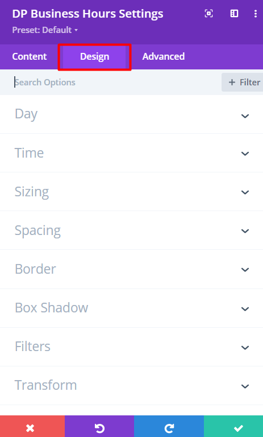
Task: Click the undo arrow button
Action: click(x=99, y=426)
